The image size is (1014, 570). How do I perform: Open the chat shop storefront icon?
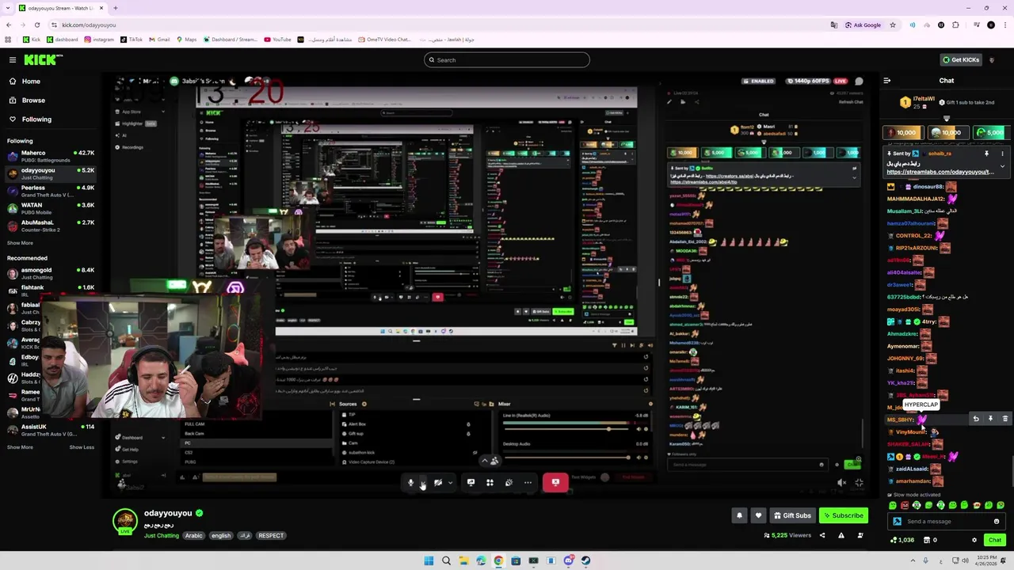[928, 540]
